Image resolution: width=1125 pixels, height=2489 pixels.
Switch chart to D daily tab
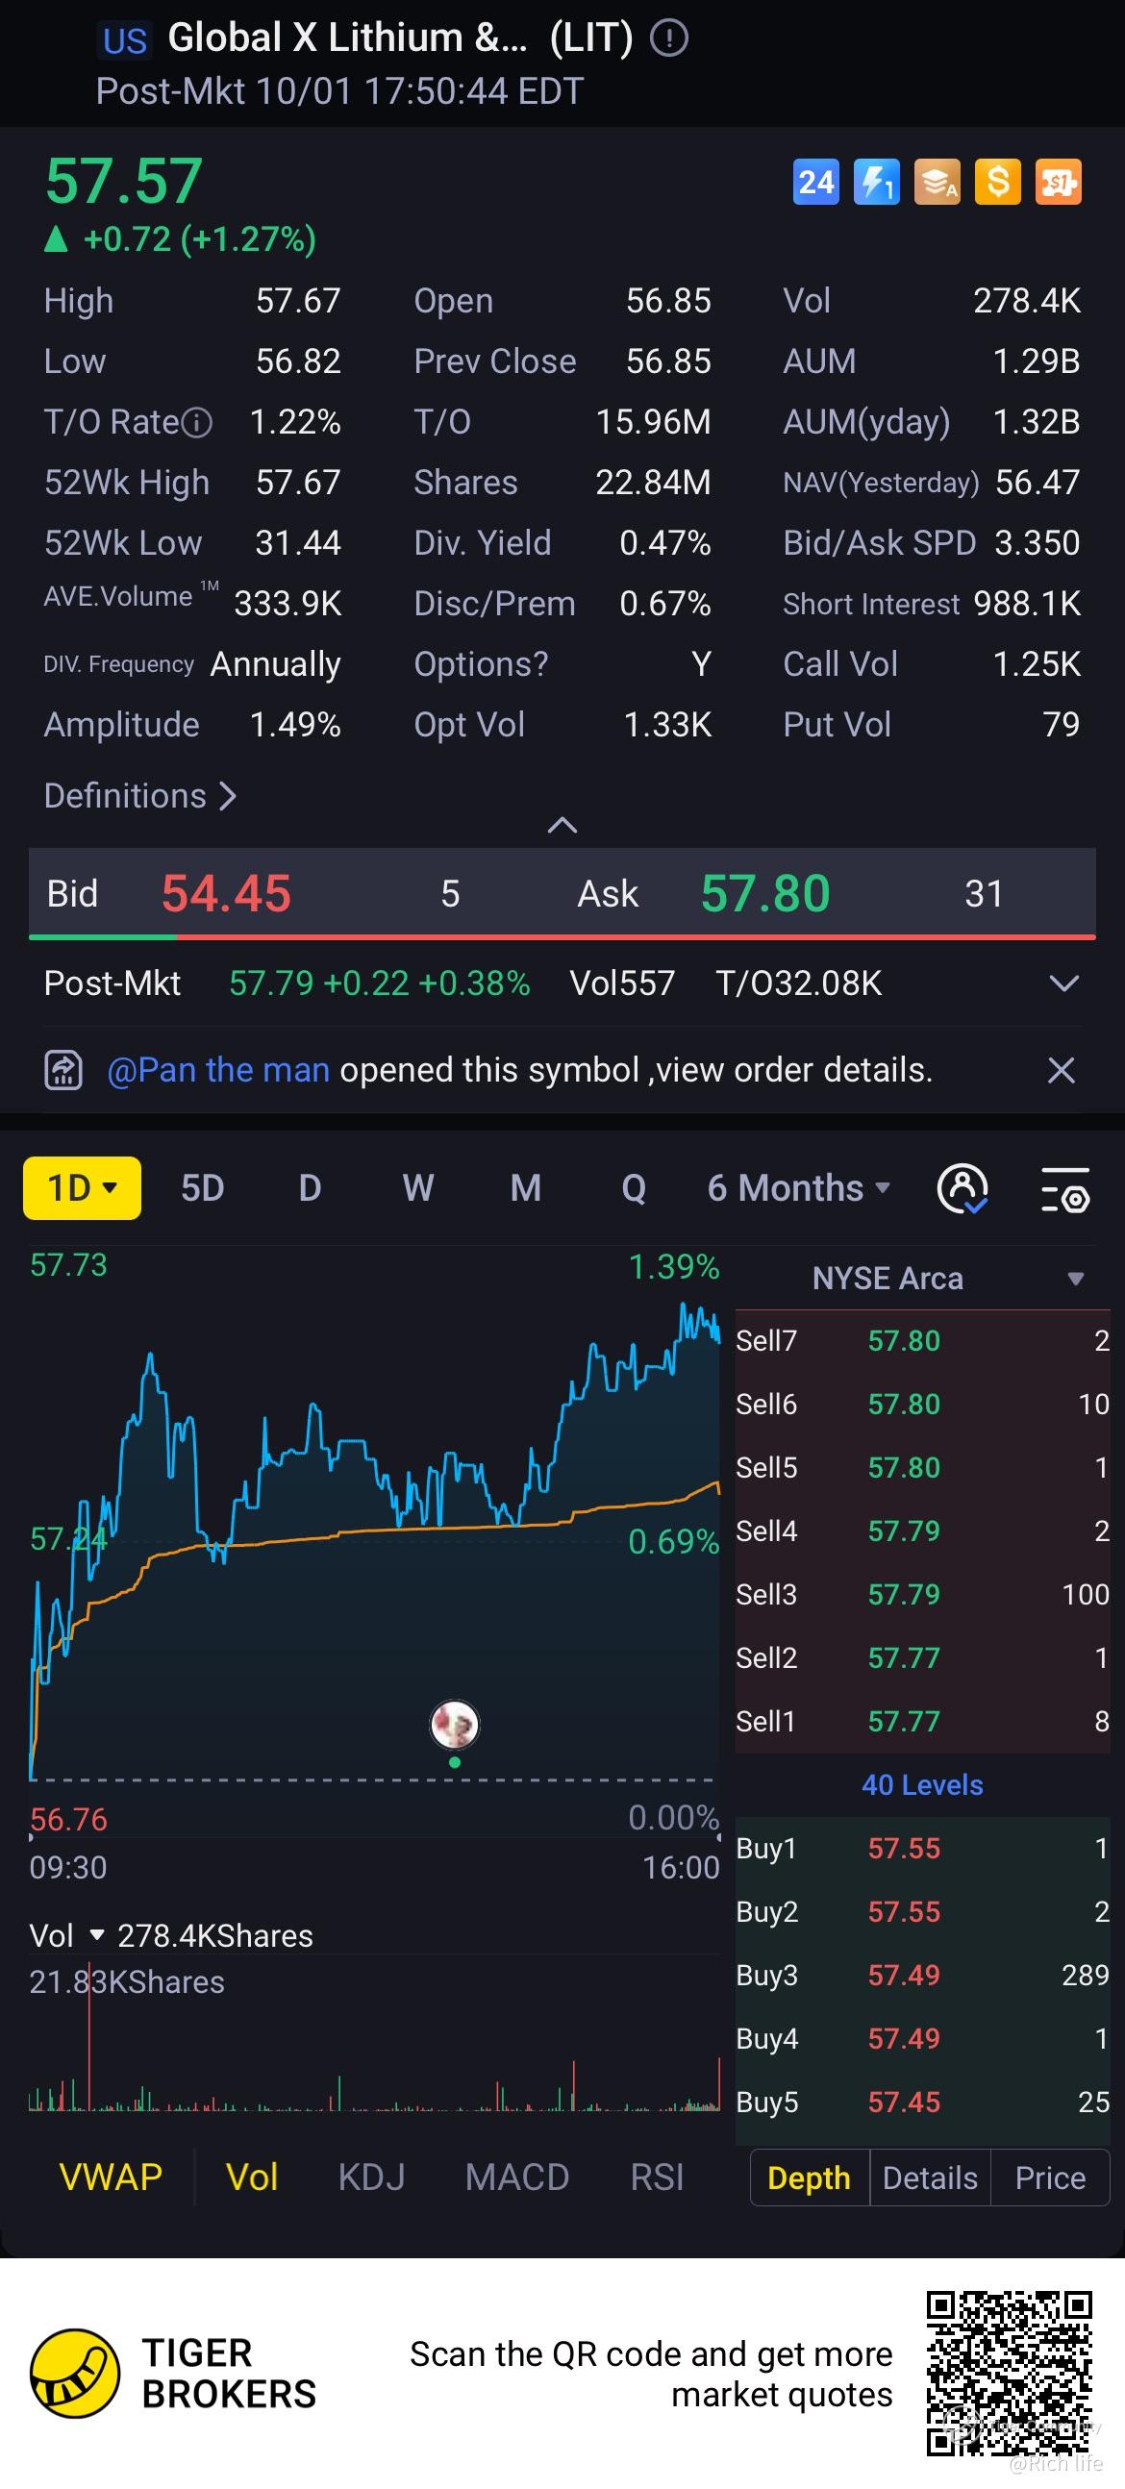[x=310, y=1188]
